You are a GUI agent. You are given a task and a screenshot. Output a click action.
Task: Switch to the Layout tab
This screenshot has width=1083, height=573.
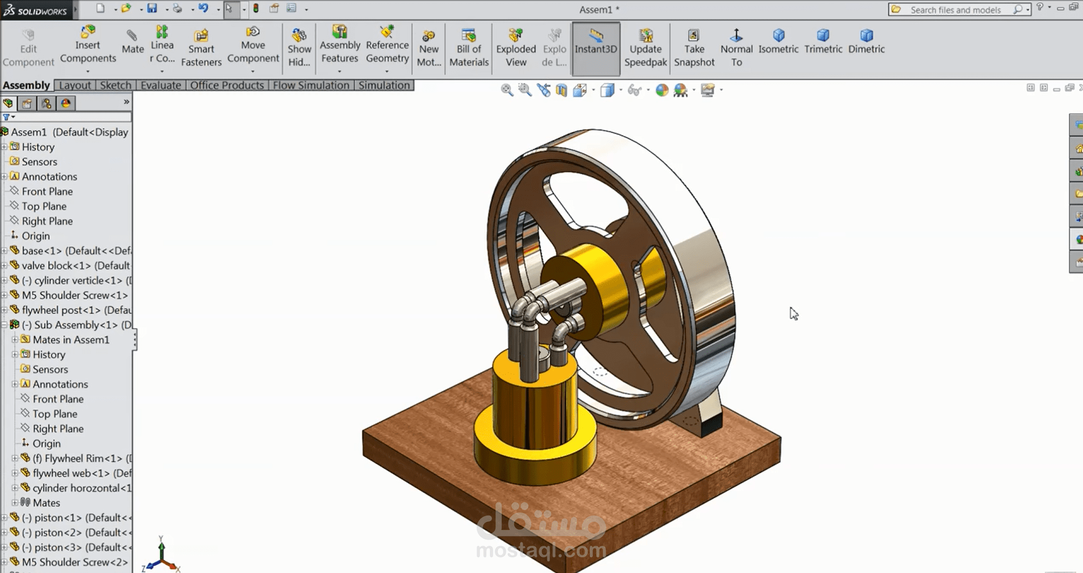[x=75, y=85]
